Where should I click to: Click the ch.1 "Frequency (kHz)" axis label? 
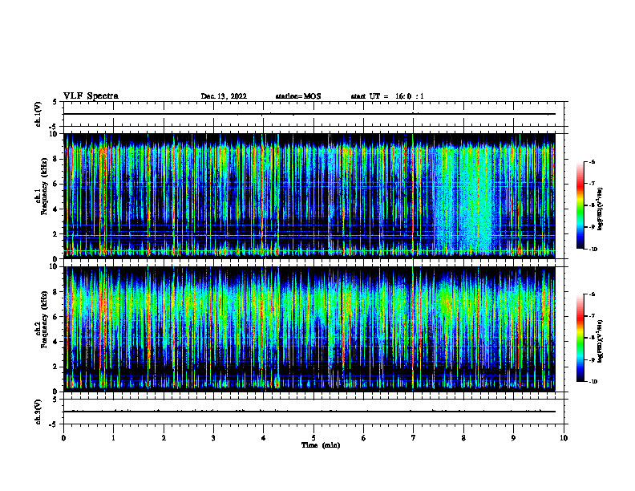point(44,186)
